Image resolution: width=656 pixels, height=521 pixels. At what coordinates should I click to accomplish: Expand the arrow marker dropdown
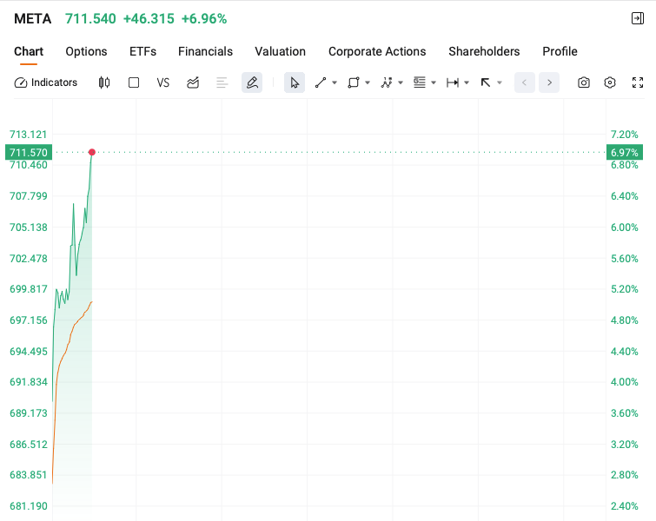pos(499,82)
